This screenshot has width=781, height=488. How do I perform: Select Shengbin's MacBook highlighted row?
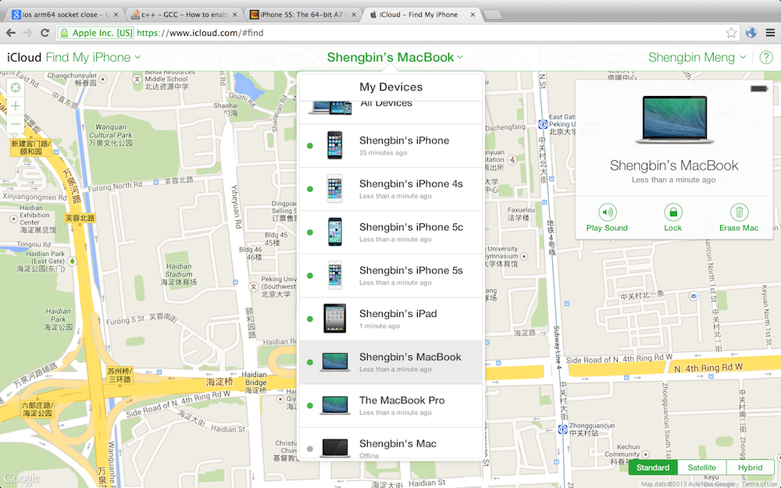coord(390,362)
